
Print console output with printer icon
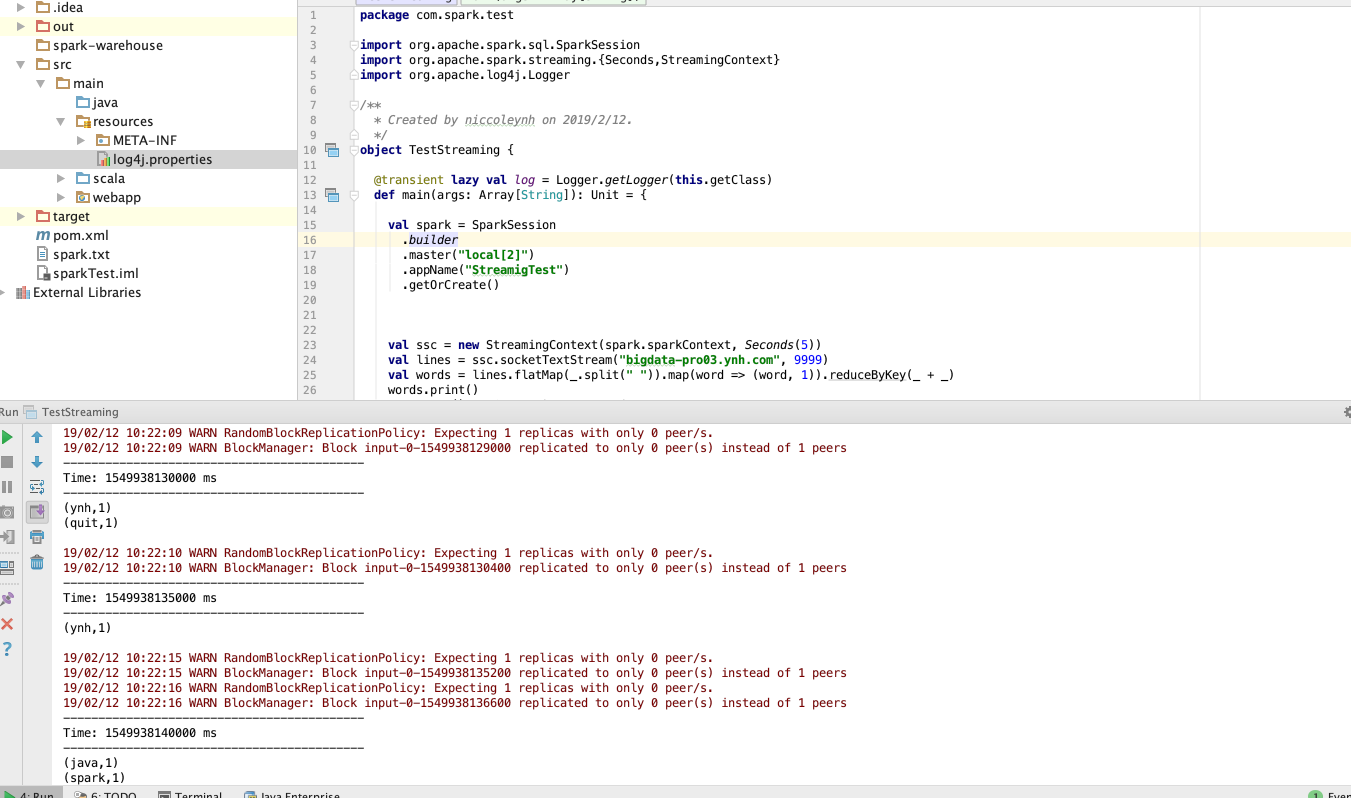(37, 536)
